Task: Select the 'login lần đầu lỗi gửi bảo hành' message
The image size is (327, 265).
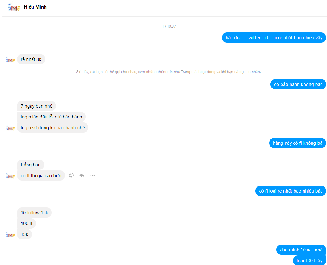Action: (x=51, y=117)
